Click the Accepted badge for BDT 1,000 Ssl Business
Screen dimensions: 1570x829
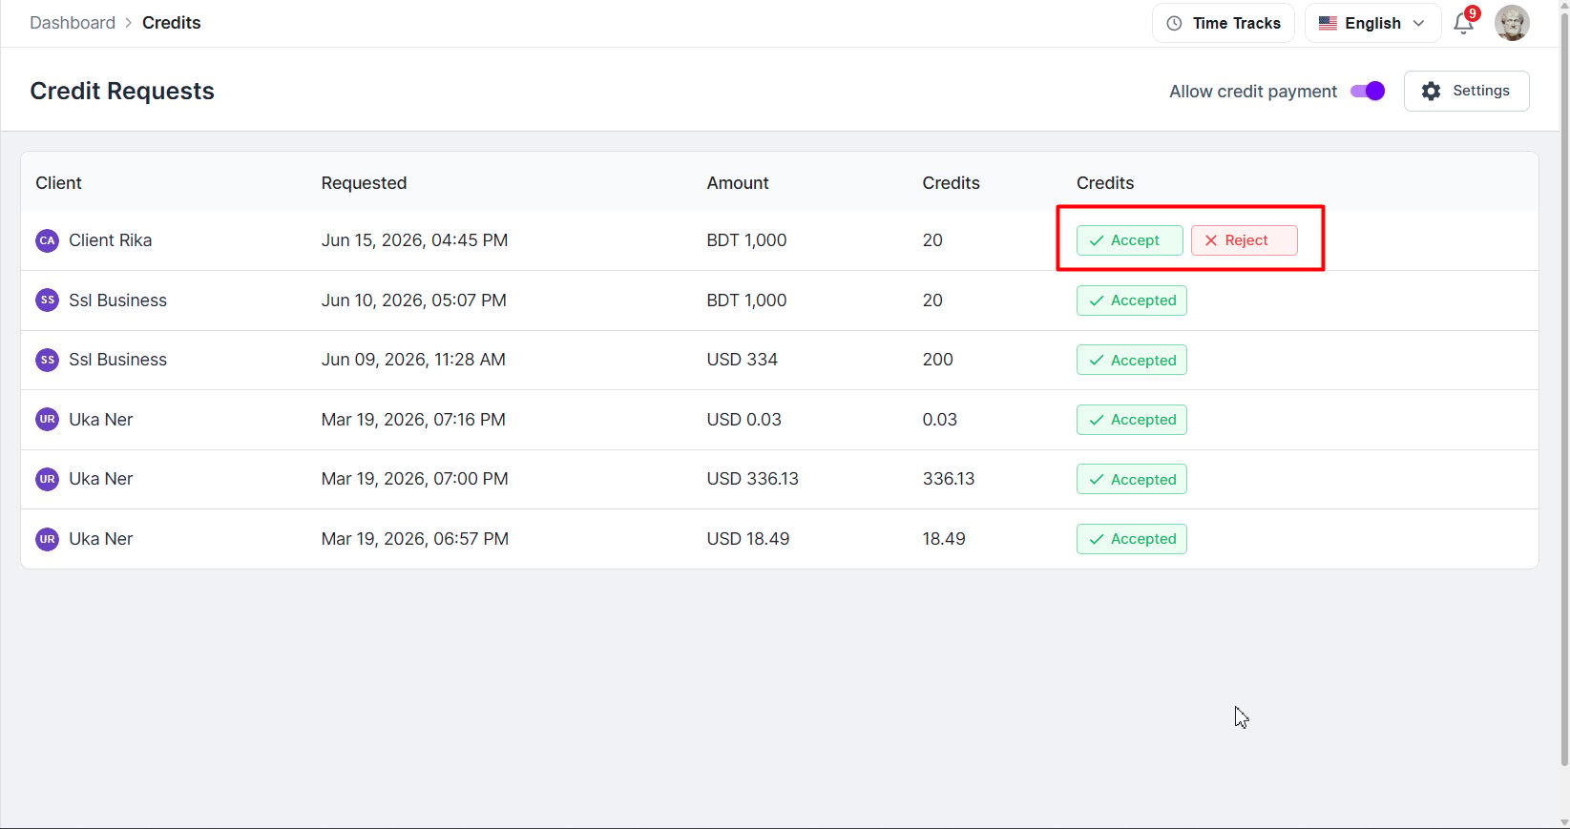[1132, 301]
